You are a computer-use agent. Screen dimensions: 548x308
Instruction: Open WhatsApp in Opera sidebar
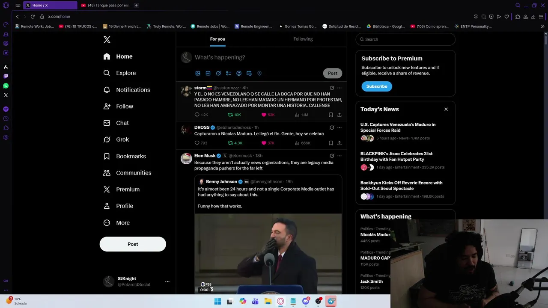(6, 86)
